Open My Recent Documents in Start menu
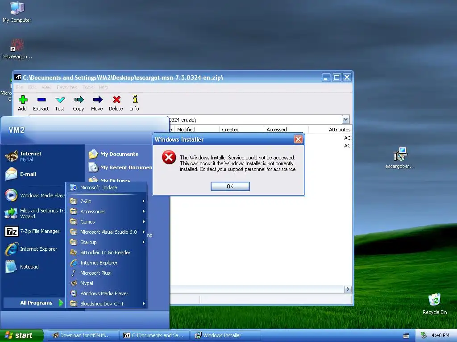 tap(120, 167)
